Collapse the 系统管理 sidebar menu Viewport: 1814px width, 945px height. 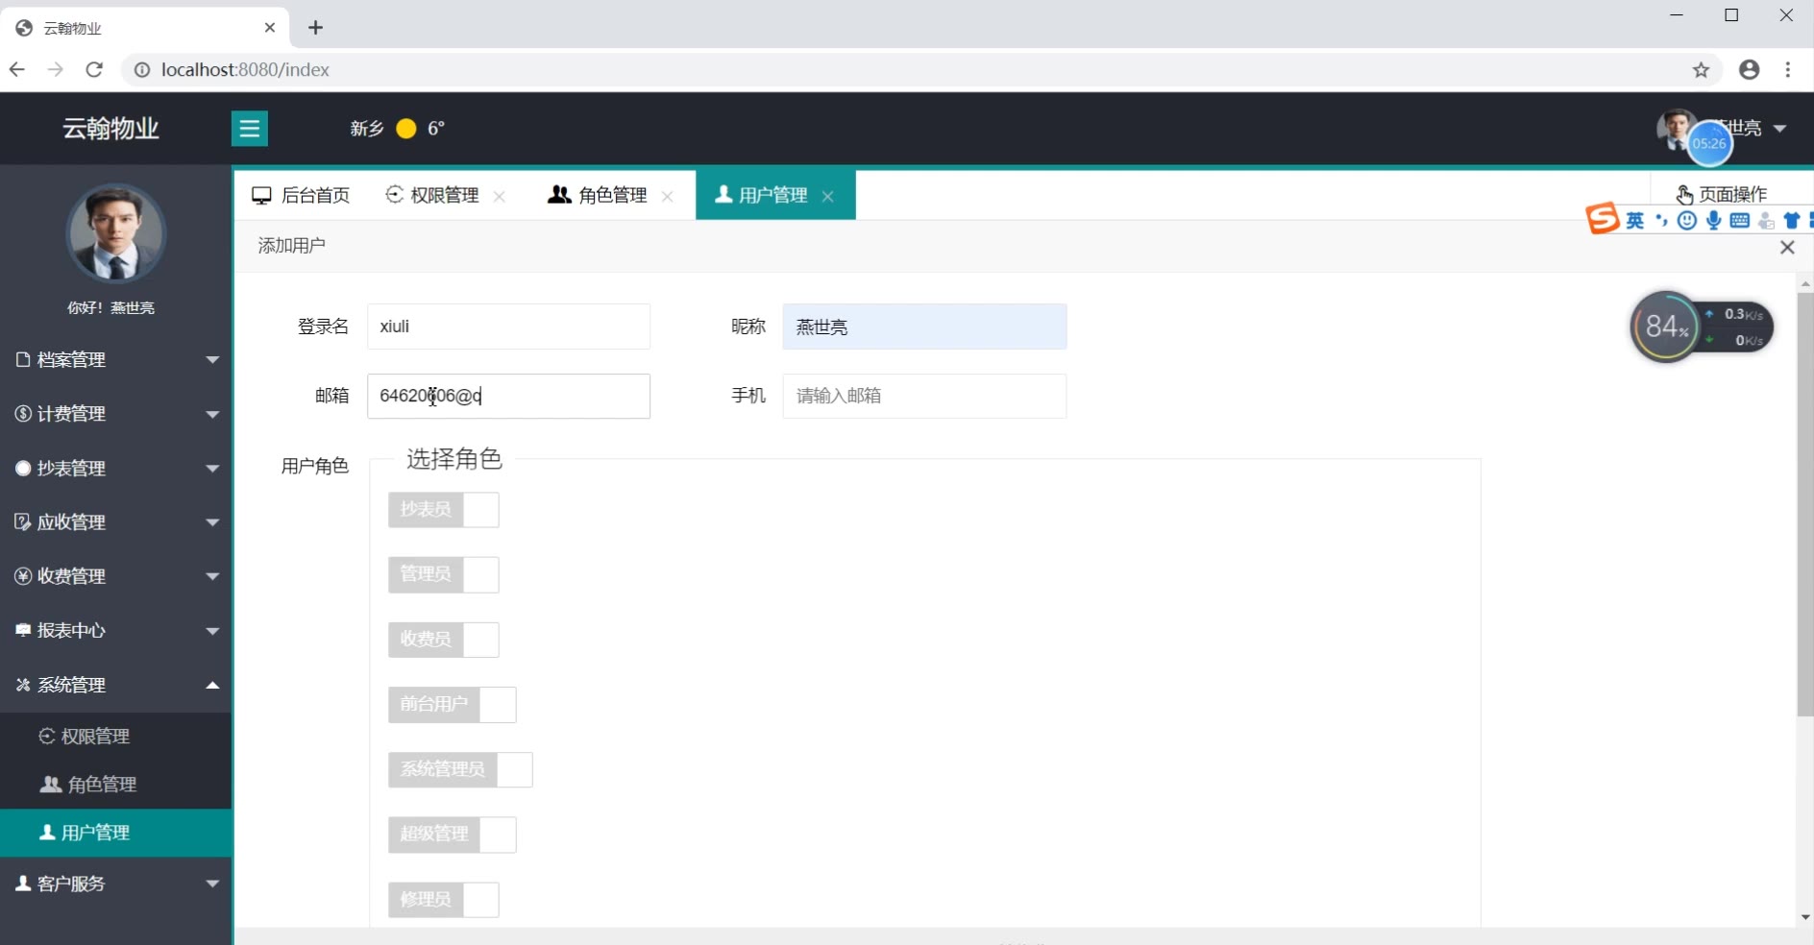(x=116, y=685)
